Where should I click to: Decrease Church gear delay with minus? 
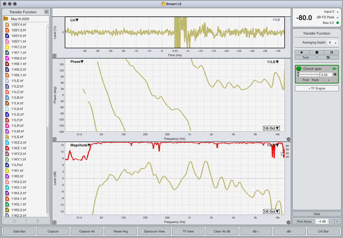coord(324,80)
